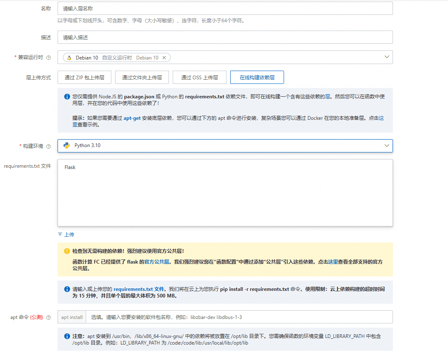
Task: Click into the 名称 layer name field
Action: [x=225, y=8]
